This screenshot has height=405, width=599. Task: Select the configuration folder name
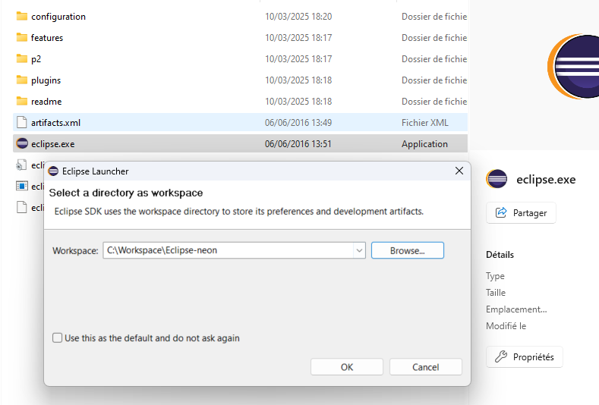58,17
